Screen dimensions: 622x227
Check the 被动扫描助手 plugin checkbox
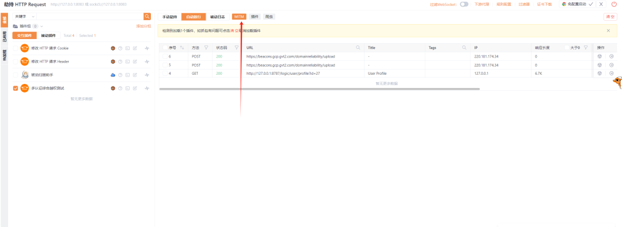[16, 75]
